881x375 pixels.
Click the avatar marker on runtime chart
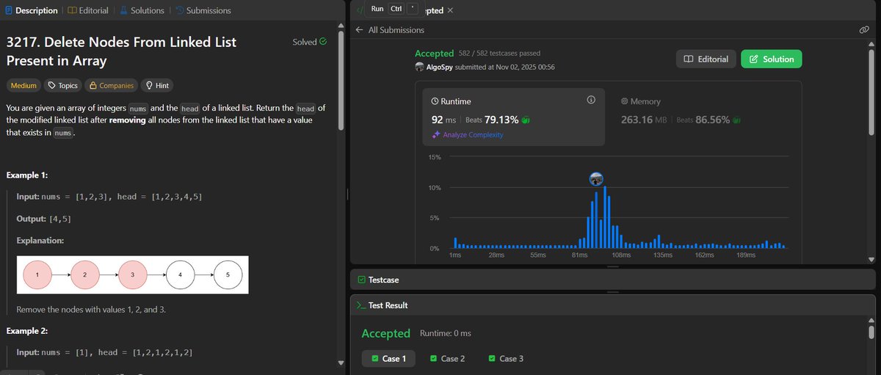pos(596,179)
